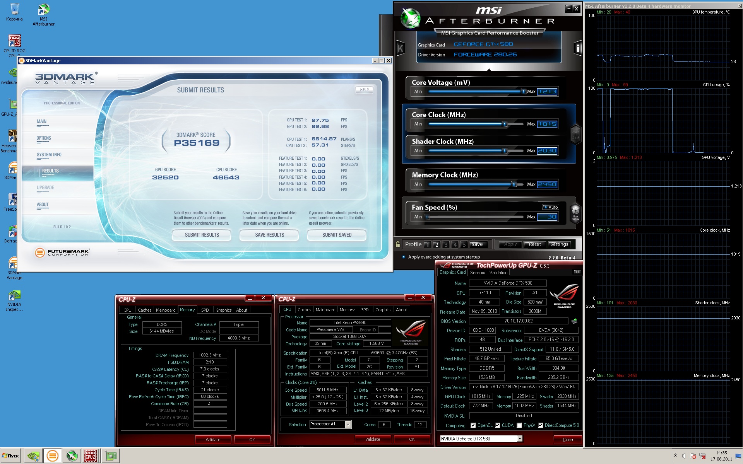This screenshot has width=743, height=464.
Task: Click HELP button in 3DMark Vantage
Action: 364,90
